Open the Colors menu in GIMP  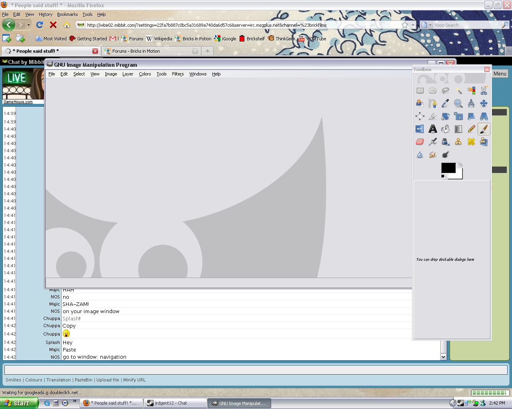coord(145,74)
